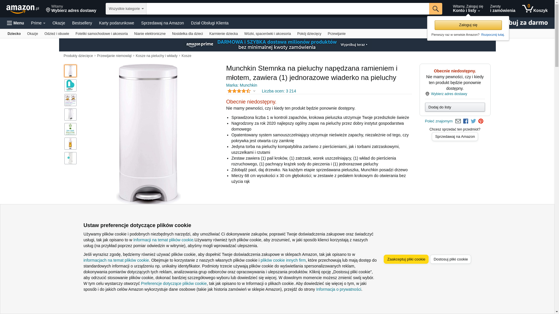Share product on Facebook icon
Screen dimensions: 559x314
[x=466, y=121]
